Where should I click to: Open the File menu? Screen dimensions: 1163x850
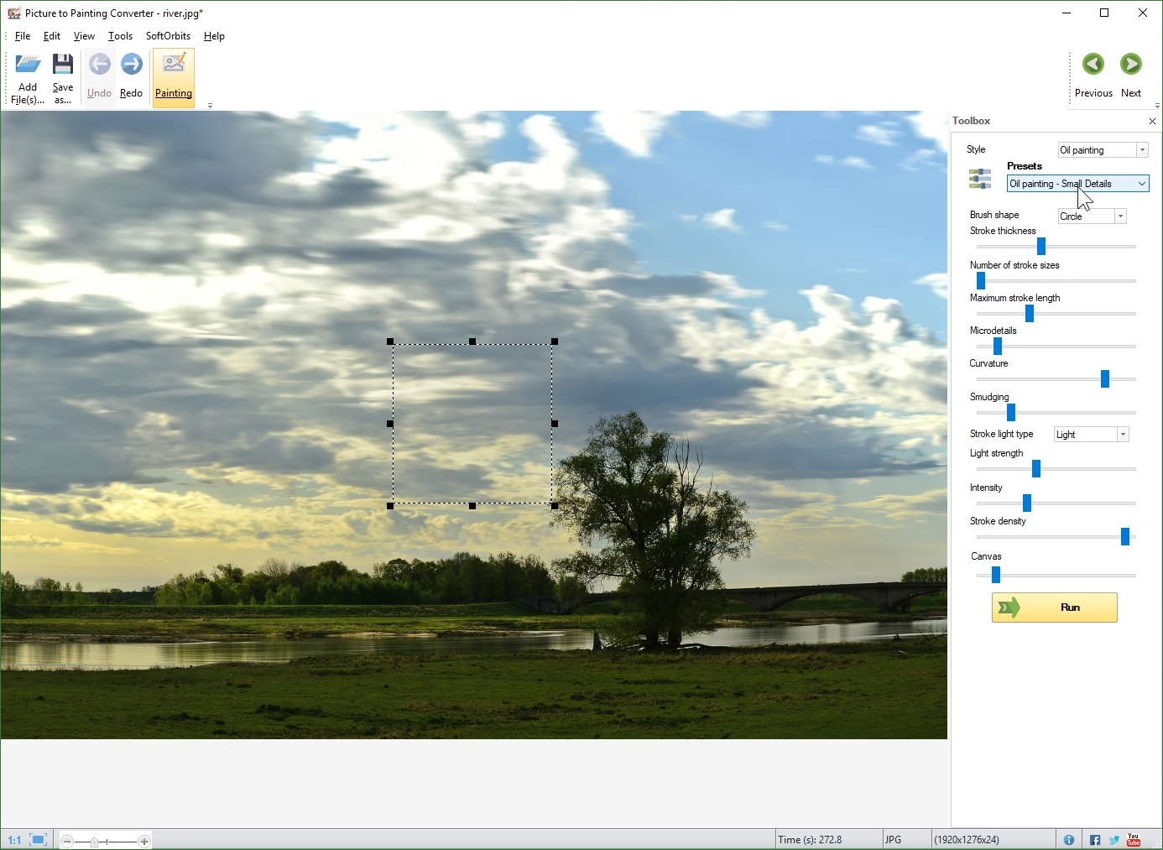click(x=23, y=36)
